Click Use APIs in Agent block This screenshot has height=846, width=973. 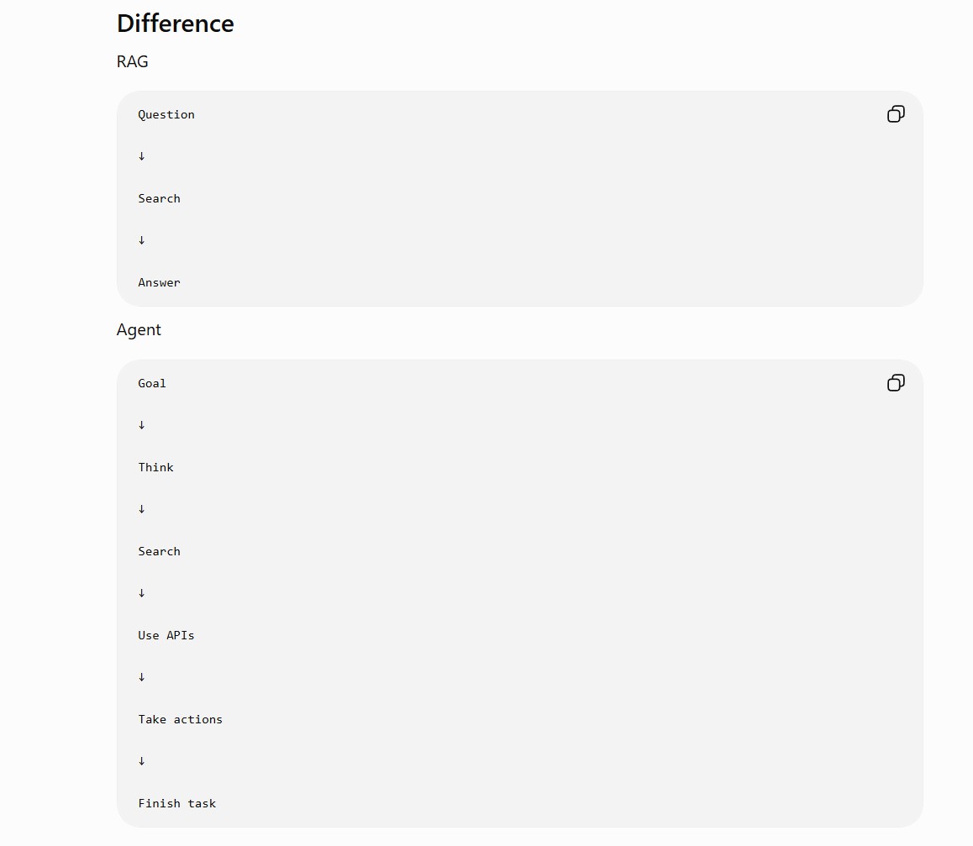point(166,635)
